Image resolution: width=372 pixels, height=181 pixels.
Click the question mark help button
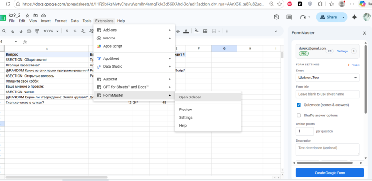pos(353,51)
